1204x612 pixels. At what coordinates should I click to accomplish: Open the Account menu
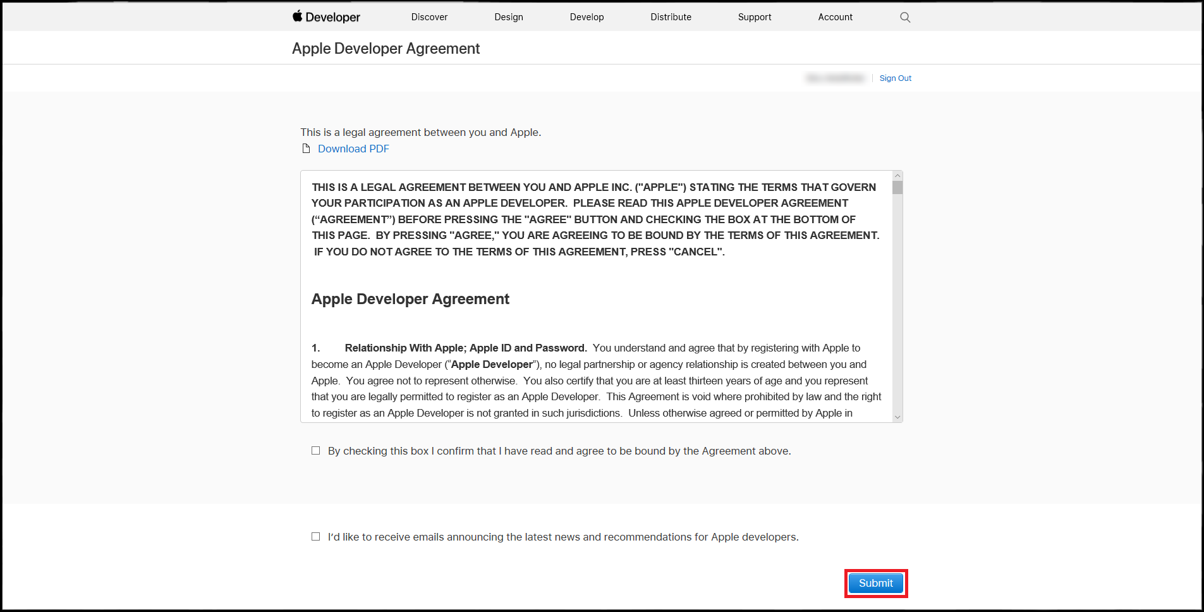[835, 17]
